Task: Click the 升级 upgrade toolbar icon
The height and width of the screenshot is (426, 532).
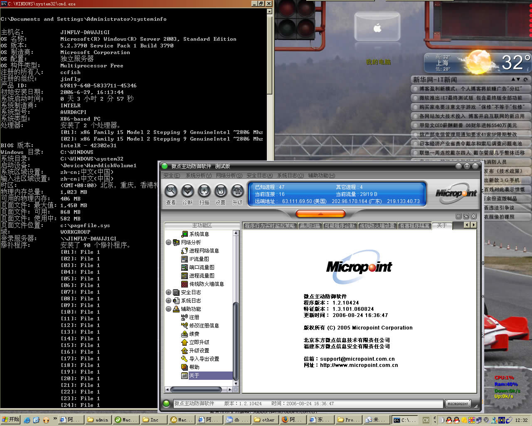Action: (237, 191)
